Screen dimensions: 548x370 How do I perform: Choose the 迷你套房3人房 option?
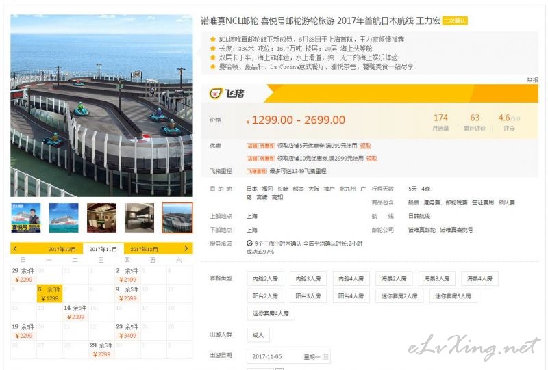[453, 295]
